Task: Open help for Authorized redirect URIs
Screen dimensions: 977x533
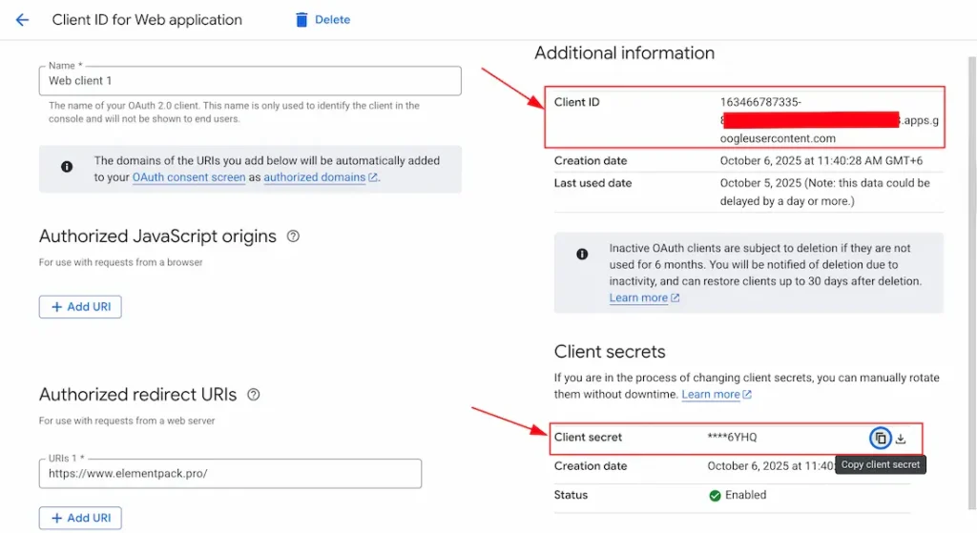Action: (254, 395)
